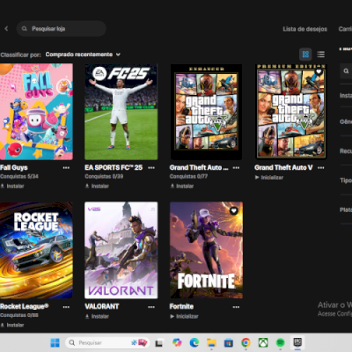This screenshot has width=352, height=352.
Task: Click Conquistas 0/39 under EA SPORTS FC 25
Action: click(104, 176)
